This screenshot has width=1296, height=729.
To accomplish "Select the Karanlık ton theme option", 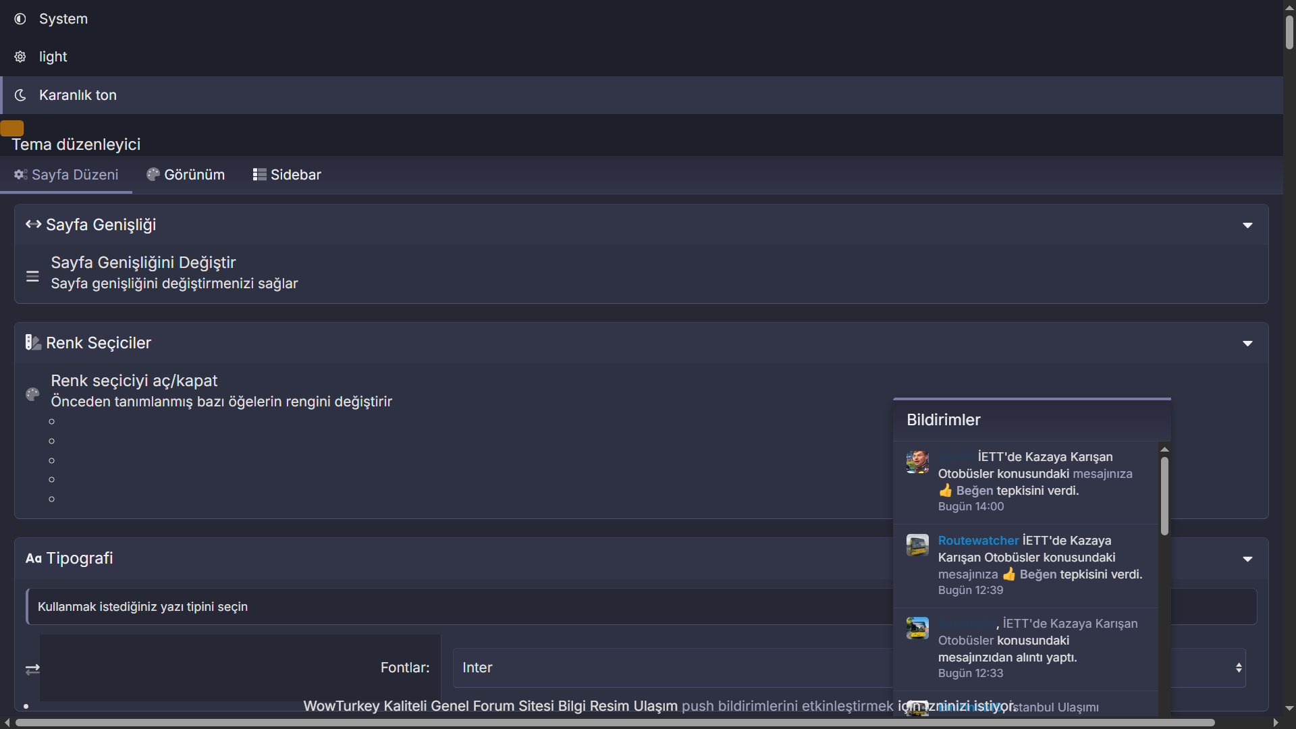I will point(78,95).
